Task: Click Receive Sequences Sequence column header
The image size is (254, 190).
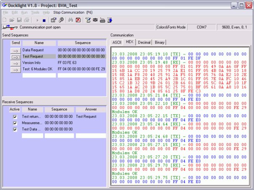Action: (59, 109)
